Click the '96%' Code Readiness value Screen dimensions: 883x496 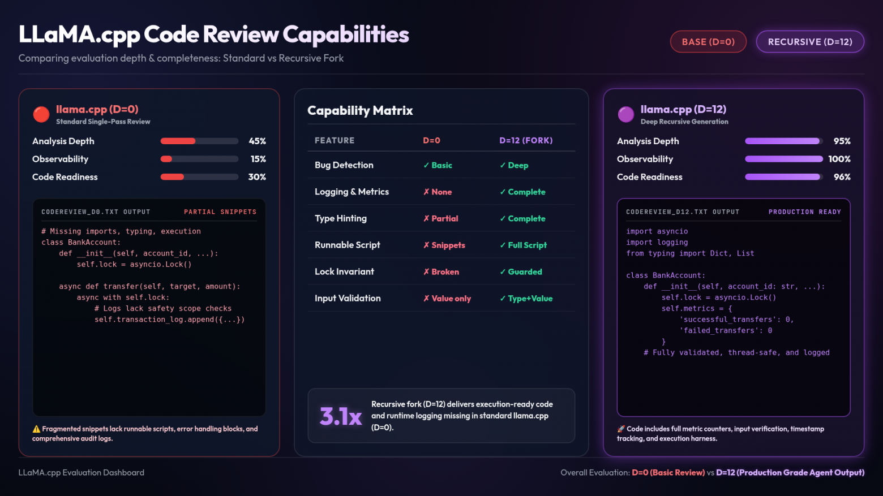click(842, 177)
